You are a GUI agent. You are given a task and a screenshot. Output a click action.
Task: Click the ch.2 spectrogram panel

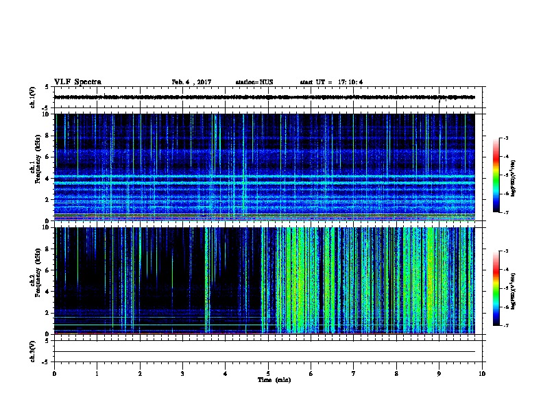(x=265, y=281)
